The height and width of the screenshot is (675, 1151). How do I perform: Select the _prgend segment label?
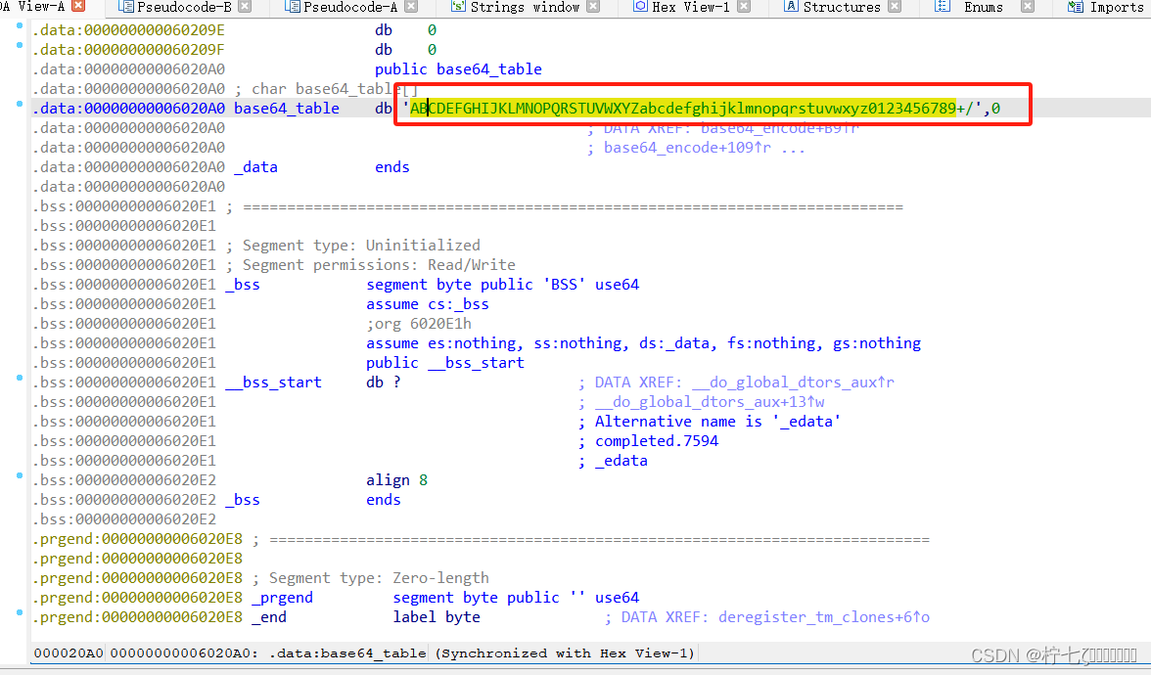pos(282,597)
